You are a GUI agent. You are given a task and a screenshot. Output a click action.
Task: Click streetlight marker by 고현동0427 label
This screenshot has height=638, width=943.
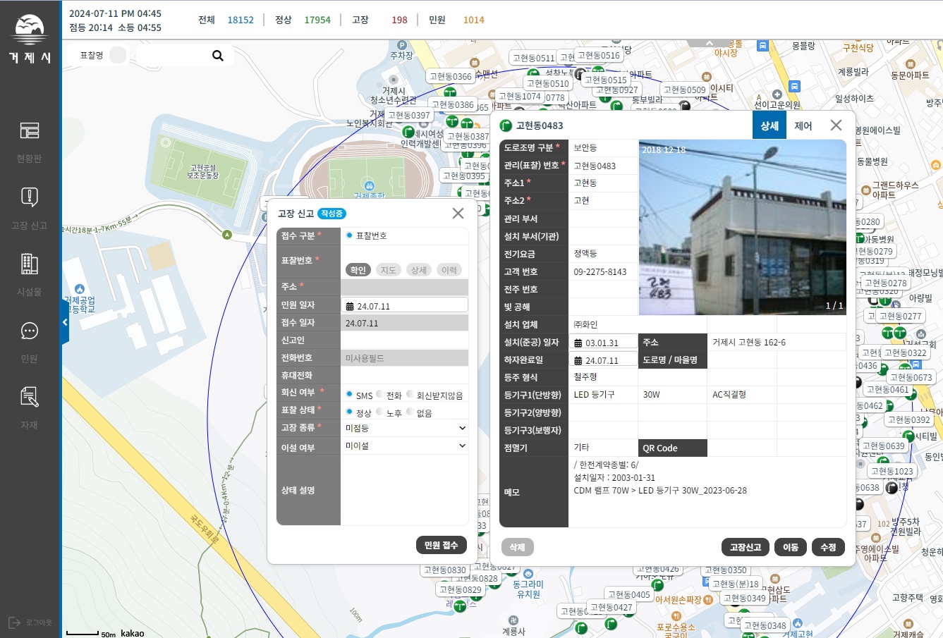[x=612, y=624]
